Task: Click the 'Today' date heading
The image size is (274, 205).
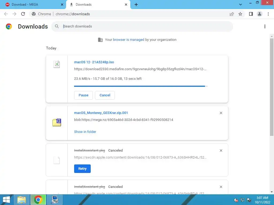Action: [x=51, y=48]
